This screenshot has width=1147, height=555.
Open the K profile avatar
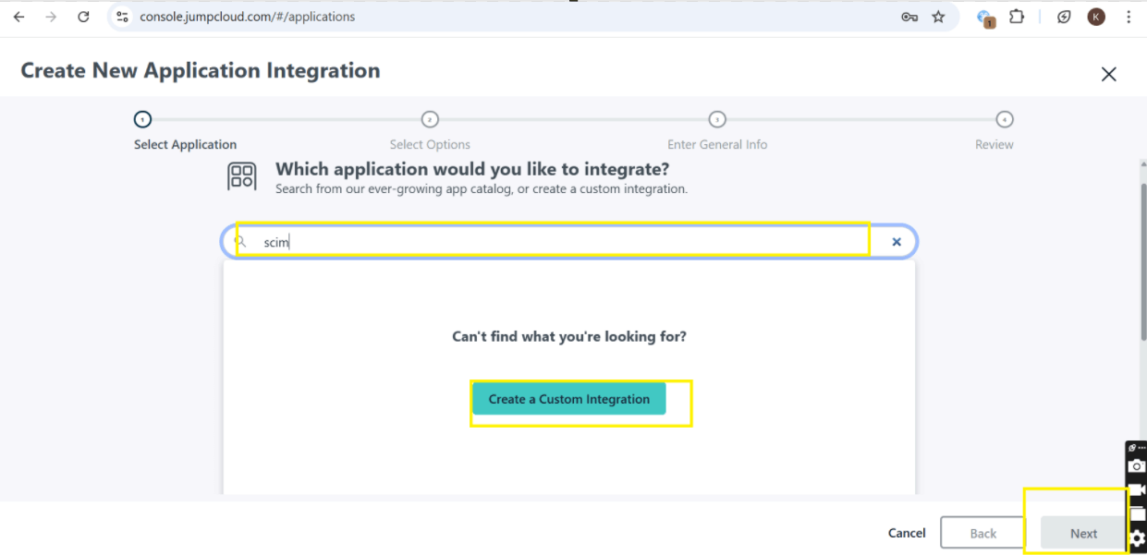pyautogui.click(x=1096, y=16)
